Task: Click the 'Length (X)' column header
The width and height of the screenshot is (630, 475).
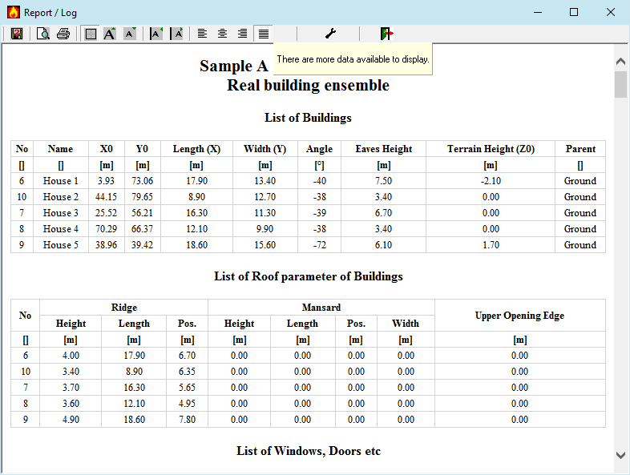Action: coord(196,149)
